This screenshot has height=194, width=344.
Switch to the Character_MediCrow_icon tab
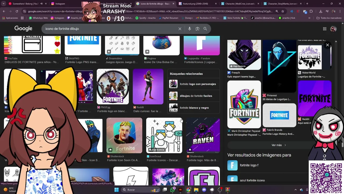pyautogui.click(x=240, y=4)
